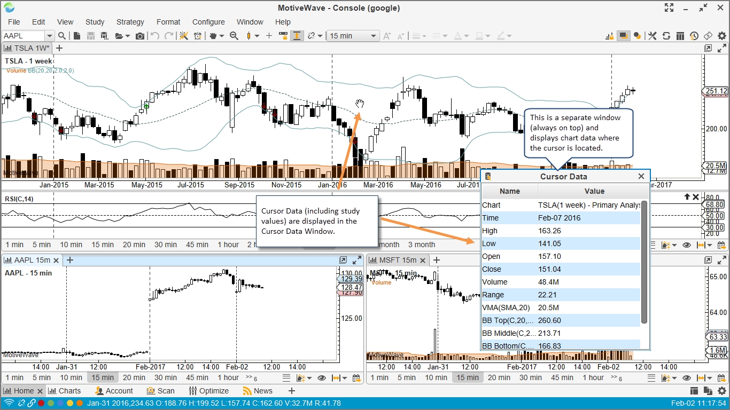Click the redo arrow

pos(169,36)
